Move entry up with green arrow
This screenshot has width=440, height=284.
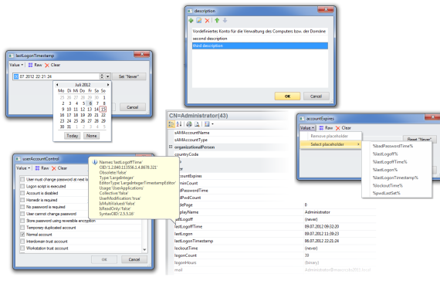click(x=217, y=20)
